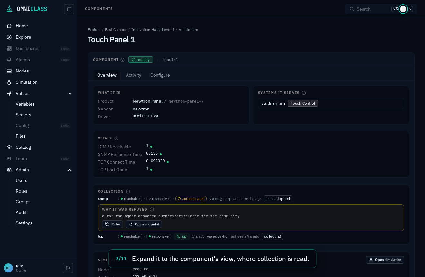Collapse the Admin section chevron

(70, 170)
